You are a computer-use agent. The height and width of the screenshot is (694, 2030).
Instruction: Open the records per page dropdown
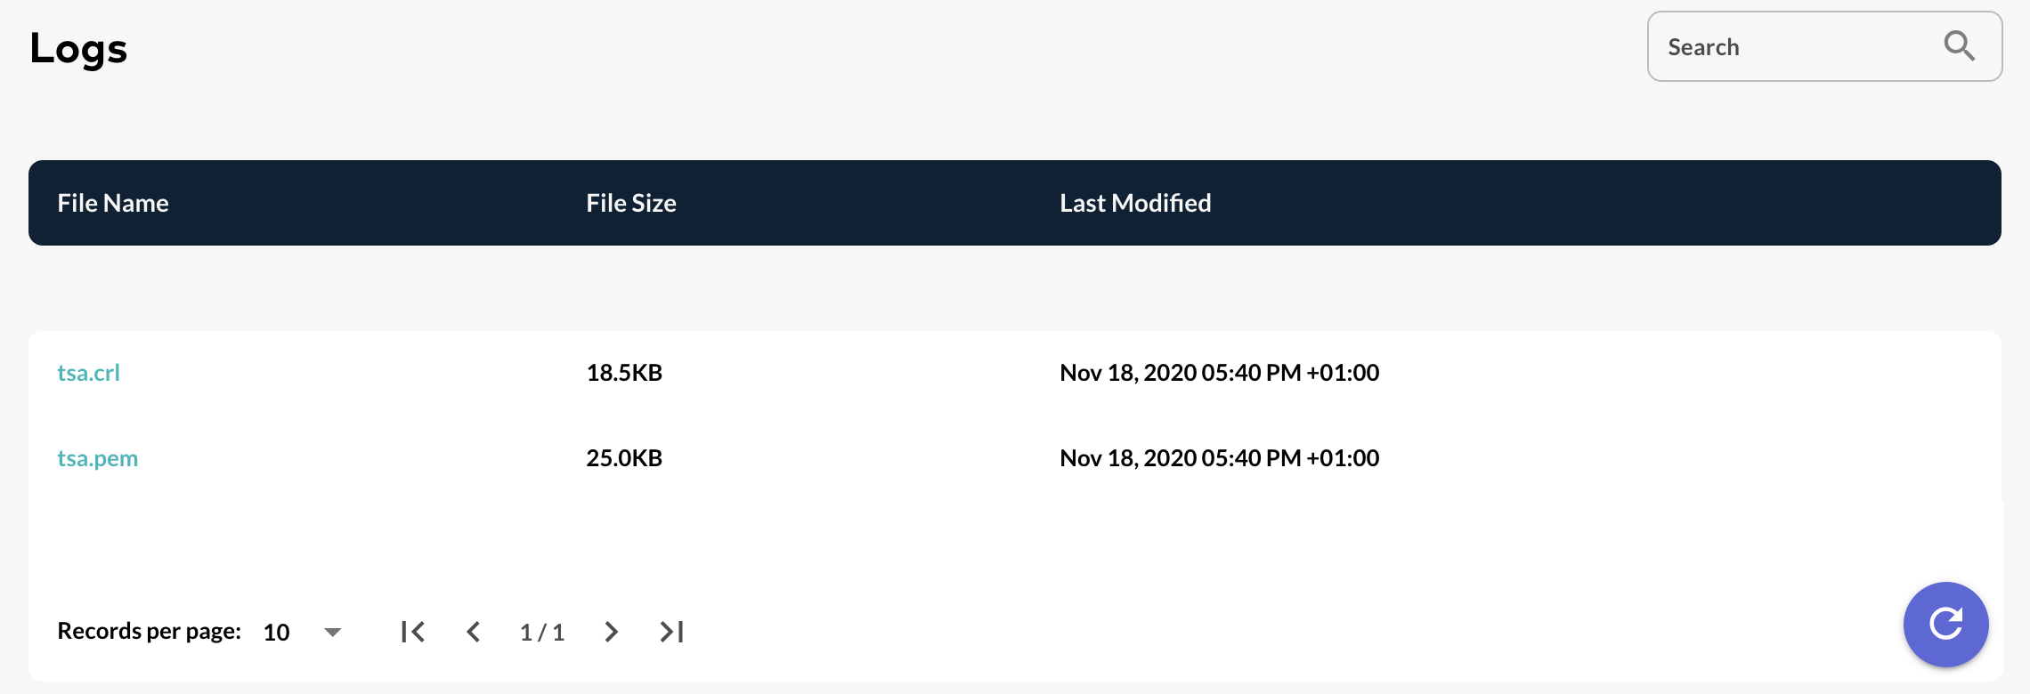[301, 632]
